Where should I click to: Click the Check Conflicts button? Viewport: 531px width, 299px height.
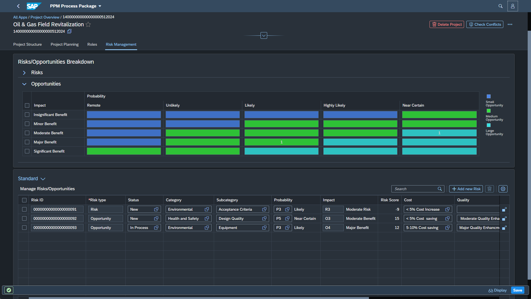click(485, 24)
